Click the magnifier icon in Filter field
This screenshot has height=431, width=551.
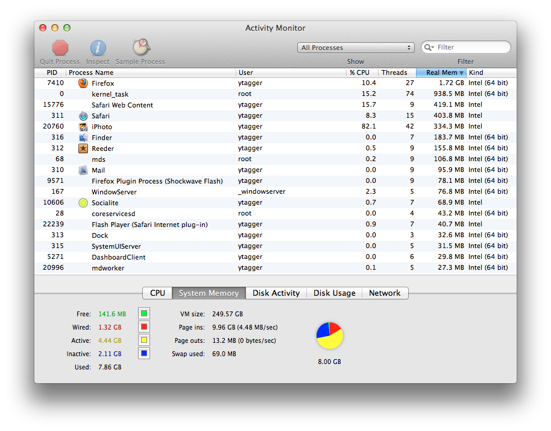pos(429,48)
